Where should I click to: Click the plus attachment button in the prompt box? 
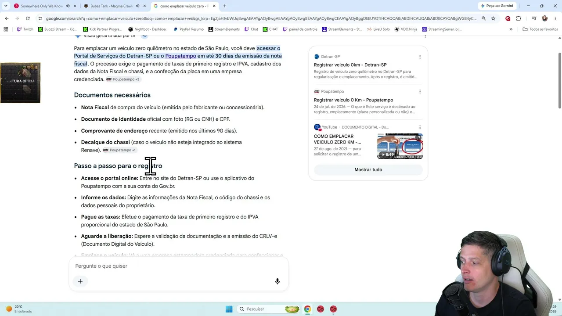click(x=80, y=281)
